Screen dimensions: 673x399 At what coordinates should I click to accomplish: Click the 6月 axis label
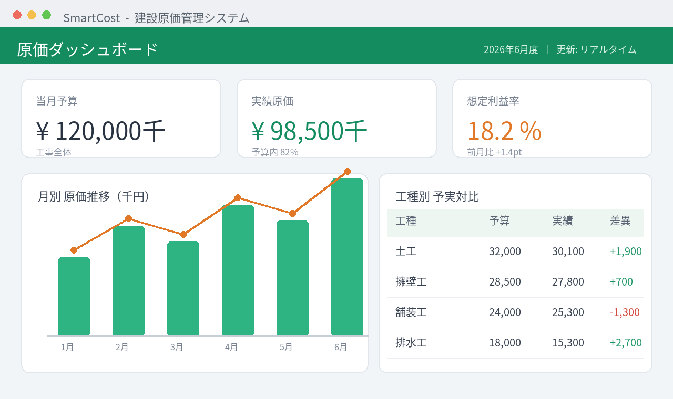click(341, 347)
